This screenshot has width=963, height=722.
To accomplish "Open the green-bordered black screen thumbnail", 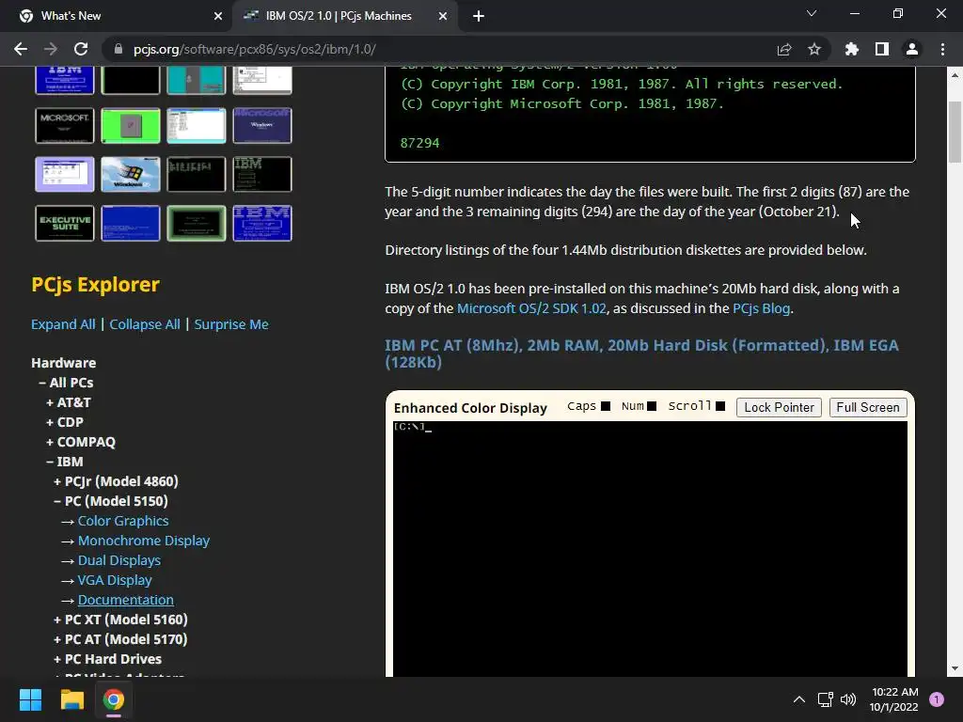I will click(197, 224).
